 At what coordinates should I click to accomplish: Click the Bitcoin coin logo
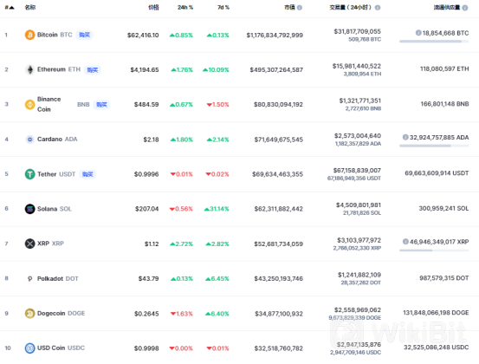tap(29, 35)
